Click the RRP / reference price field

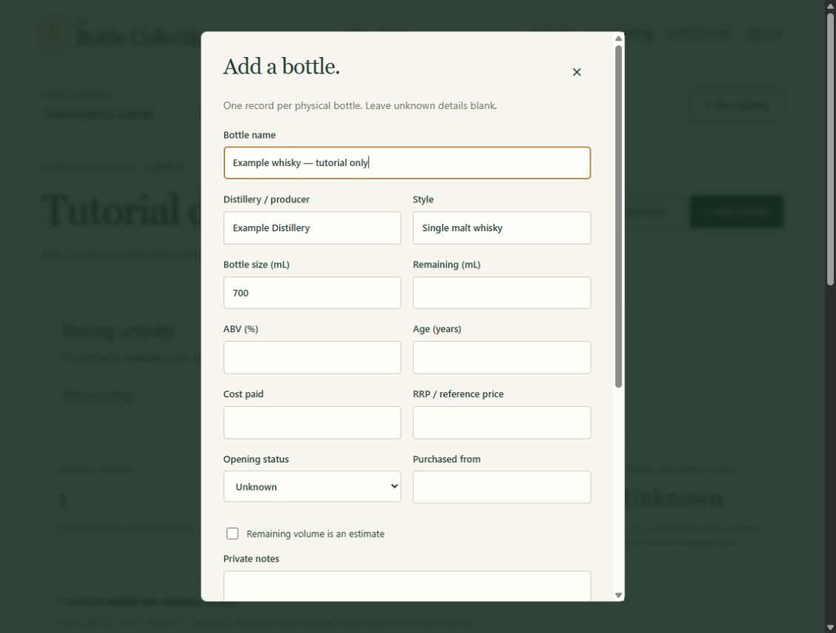coord(501,422)
